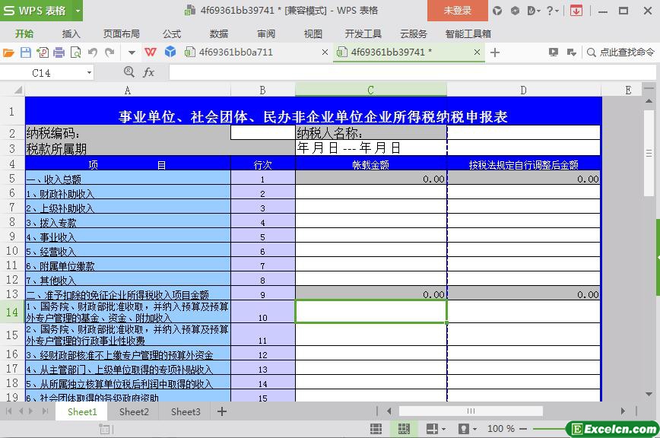Click the Open file folder icon
The height and width of the screenshot is (438, 660).
[8, 52]
